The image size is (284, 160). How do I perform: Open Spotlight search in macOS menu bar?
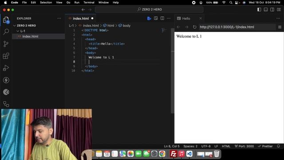tap(231, 3)
